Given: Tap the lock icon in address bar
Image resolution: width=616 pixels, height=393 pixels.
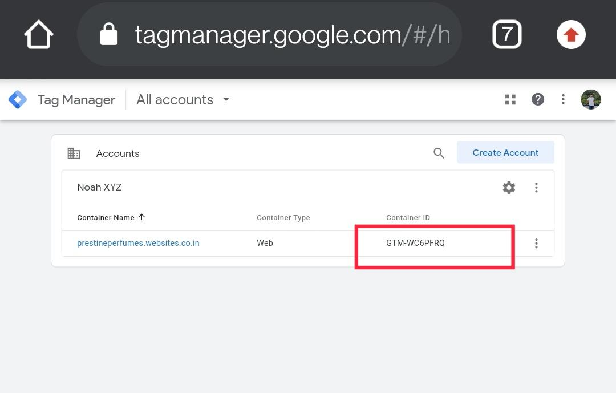Looking at the screenshot, I should click(109, 34).
